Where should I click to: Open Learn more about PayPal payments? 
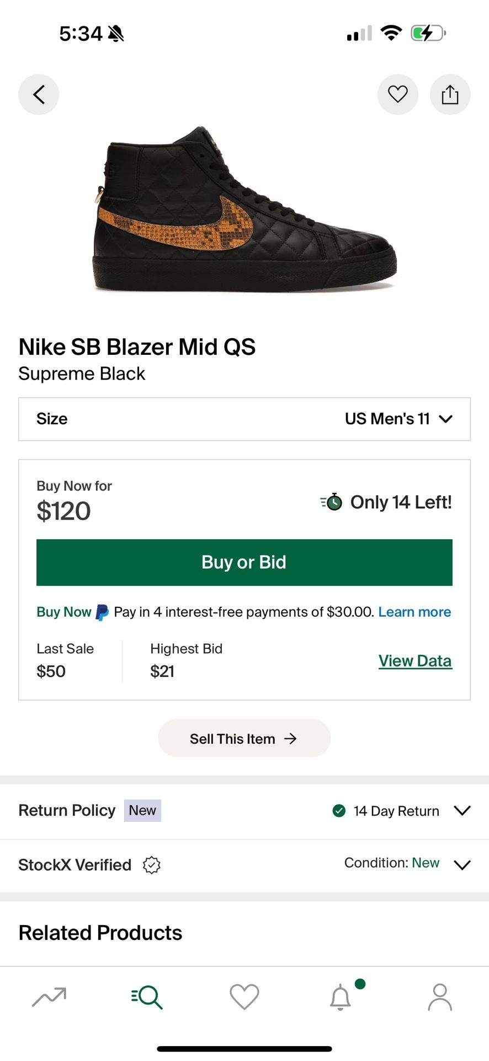pos(414,612)
